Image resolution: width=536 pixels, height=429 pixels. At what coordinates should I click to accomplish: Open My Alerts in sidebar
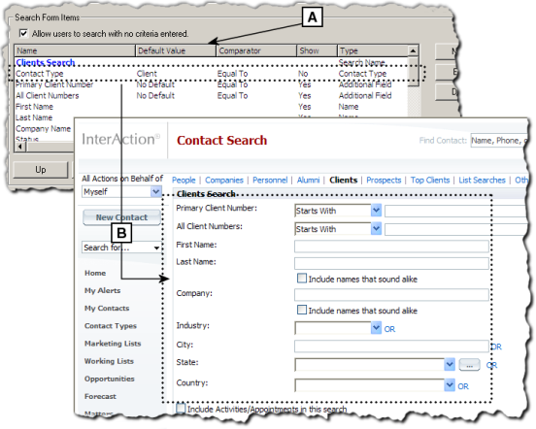tap(103, 290)
